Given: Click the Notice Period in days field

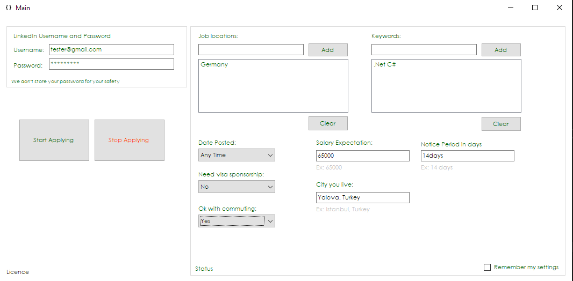Looking at the screenshot, I should point(468,156).
